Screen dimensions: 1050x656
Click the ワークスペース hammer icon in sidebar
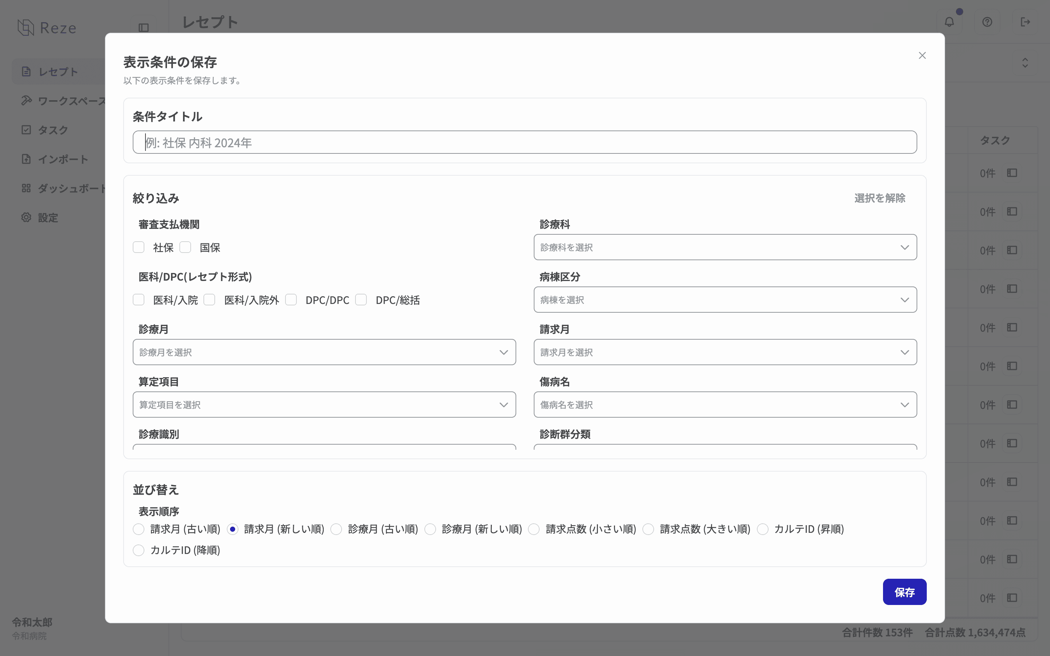coord(26,101)
